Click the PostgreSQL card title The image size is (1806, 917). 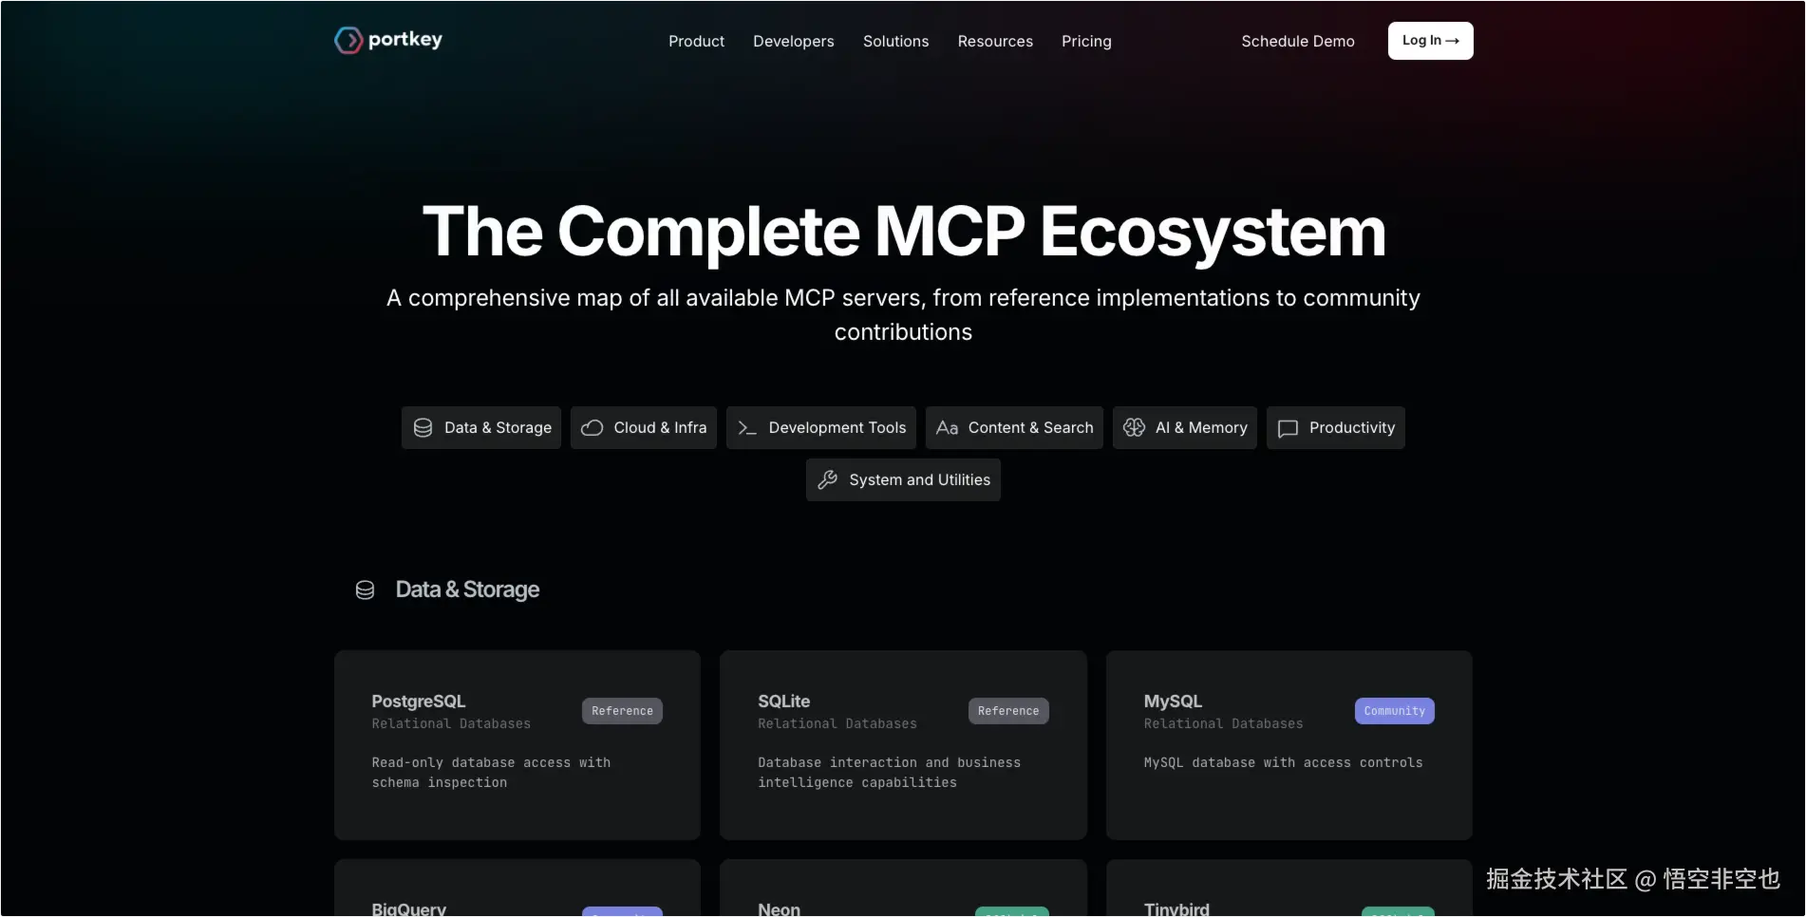point(419,702)
